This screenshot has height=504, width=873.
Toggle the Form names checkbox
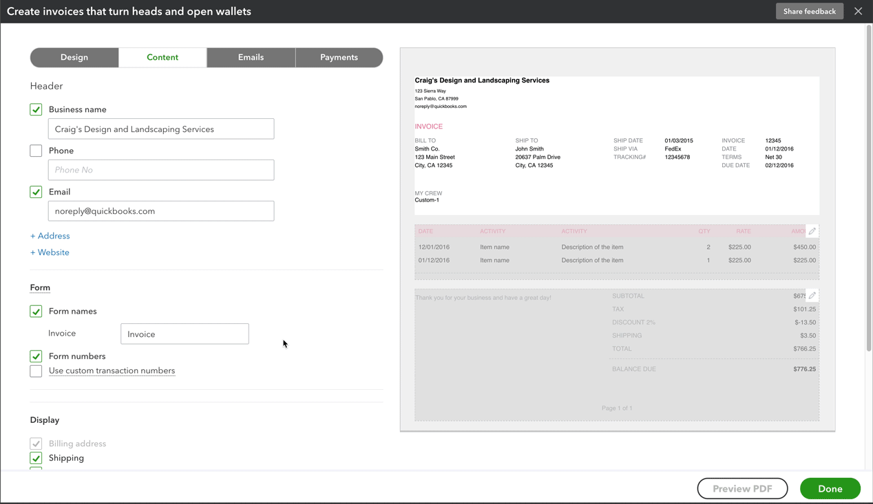click(36, 311)
